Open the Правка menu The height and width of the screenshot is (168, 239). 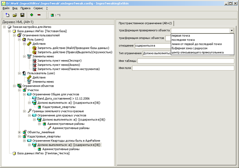click(25, 8)
